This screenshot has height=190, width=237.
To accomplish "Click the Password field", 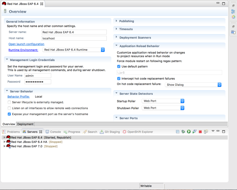I will (x=38, y=82).
